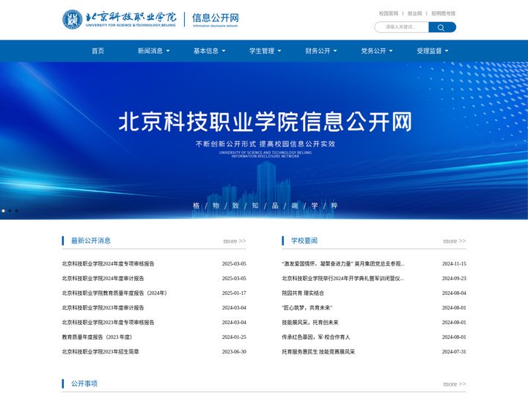Open the 就业网 link
Image resolution: width=528 pixels, height=396 pixels.
coord(414,13)
